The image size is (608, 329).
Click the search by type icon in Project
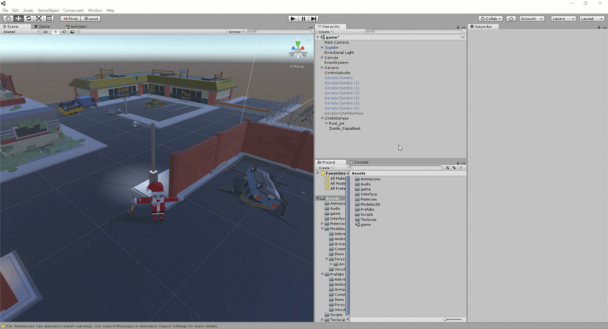[447, 168]
